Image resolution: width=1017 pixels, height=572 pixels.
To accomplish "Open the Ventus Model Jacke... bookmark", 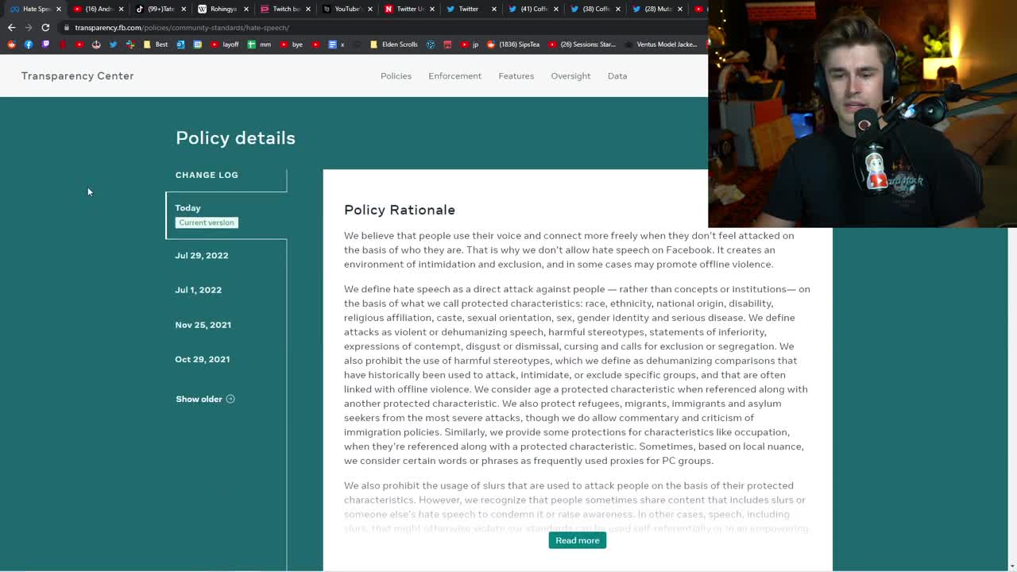I will [x=661, y=44].
